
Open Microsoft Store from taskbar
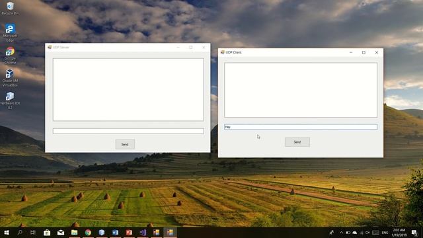coord(47,232)
